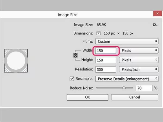
Task: Click the Image Size title bar
Action: (x=68, y=15)
